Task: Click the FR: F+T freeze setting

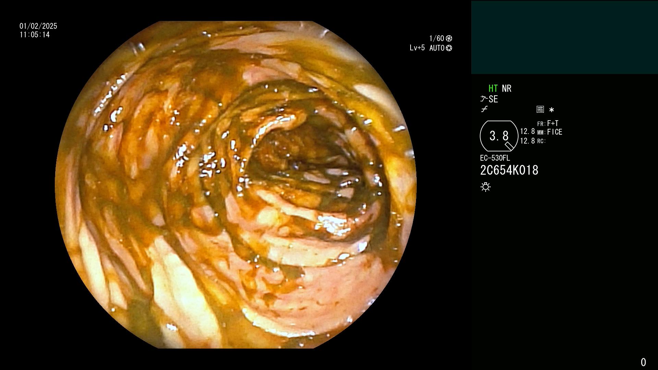Action: pos(548,123)
